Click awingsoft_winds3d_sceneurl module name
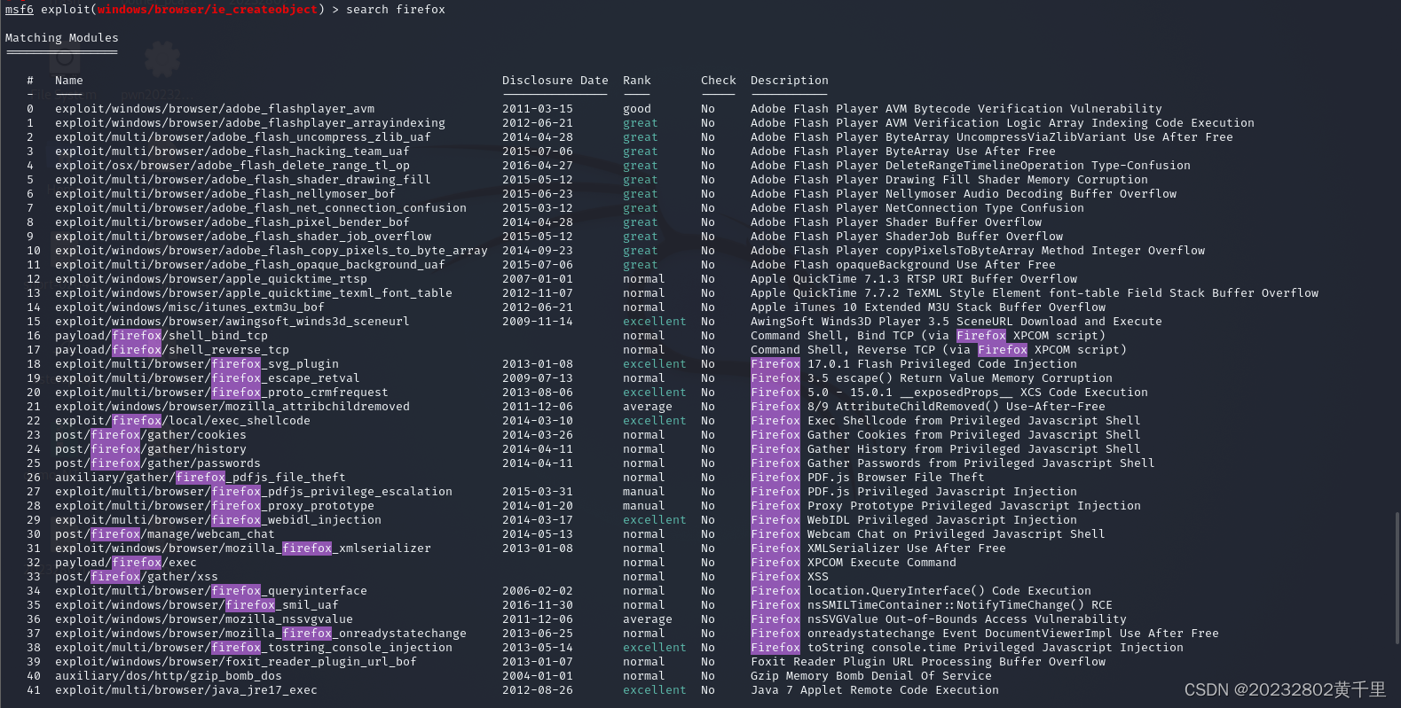 click(232, 322)
